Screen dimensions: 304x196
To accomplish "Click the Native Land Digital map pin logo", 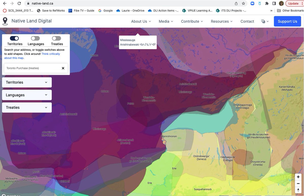I will pos(5,21).
